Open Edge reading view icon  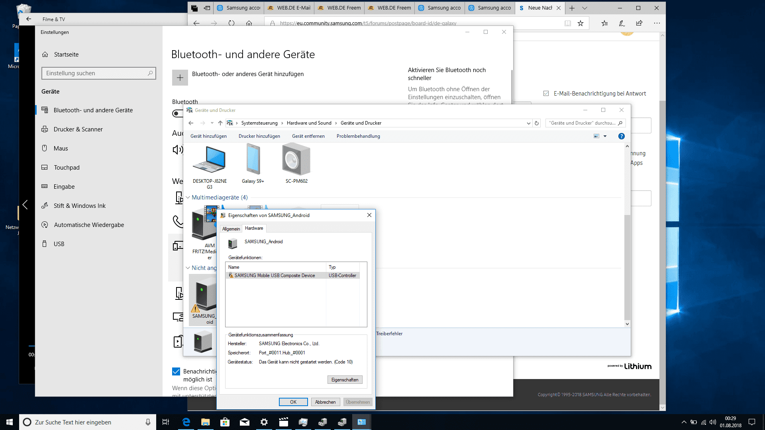[568, 23]
